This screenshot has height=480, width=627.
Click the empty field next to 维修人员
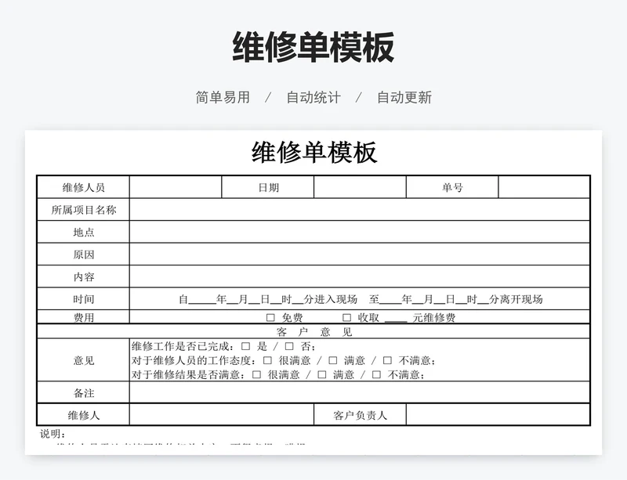(176, 187)
